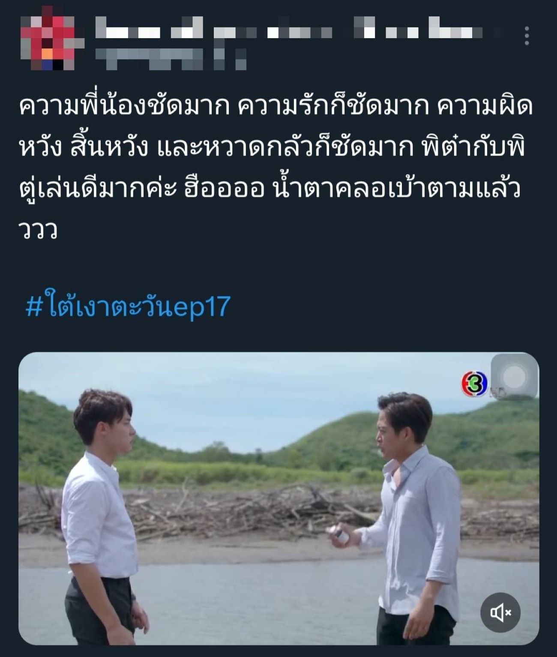The width and height of the screenshot is (557, 657).
Task: Open the three-dot more options menu
Action: [527, 36]
